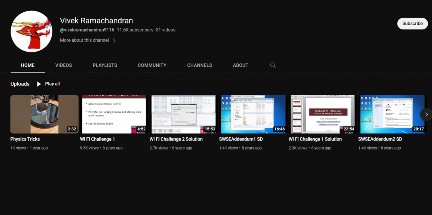
Task: Click the Wi Fi Challenge 1 Solution title
Action: (315, 139)
